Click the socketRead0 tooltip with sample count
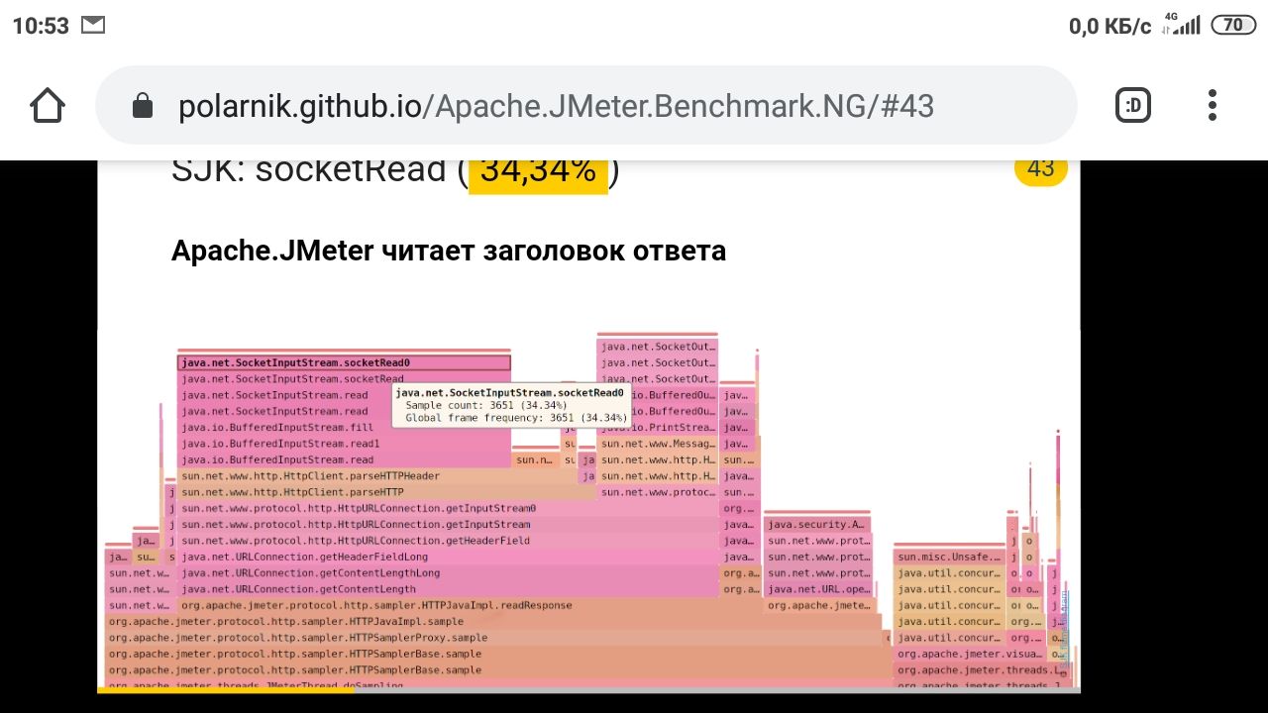1268x713 pixels. pos(511,405)
